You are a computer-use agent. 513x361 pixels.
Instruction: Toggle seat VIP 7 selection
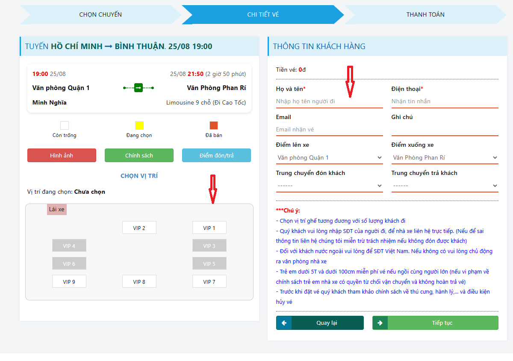click(x=209, y=282)
